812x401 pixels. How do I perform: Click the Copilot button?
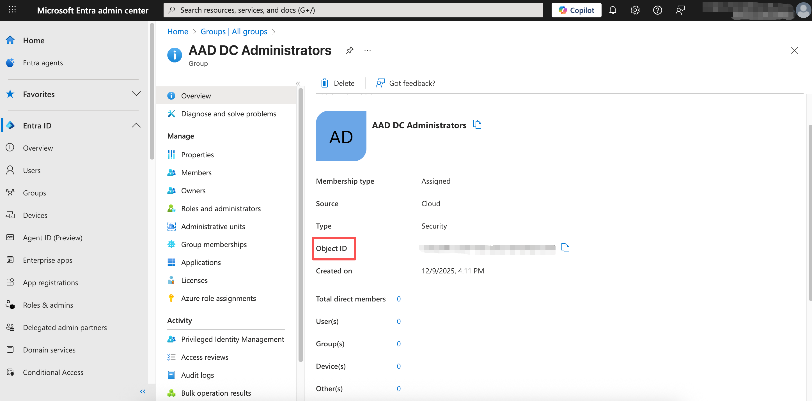[x=576, y=10]
